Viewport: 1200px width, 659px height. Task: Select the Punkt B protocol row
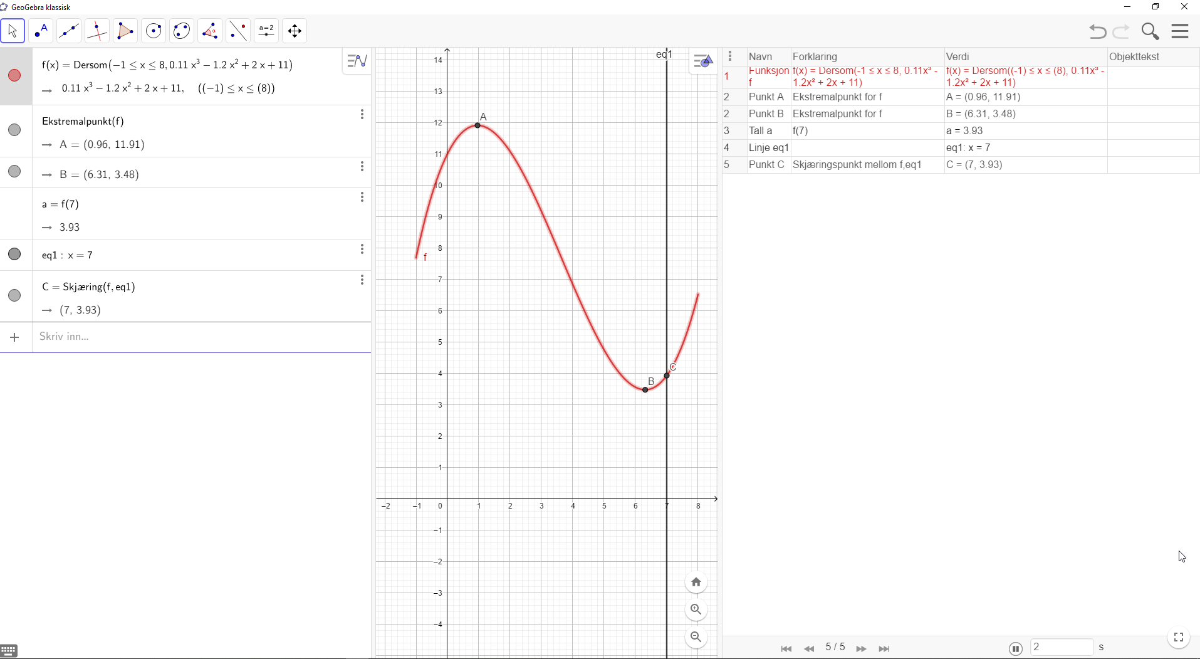pyautogui.click(x=961, y=114)
